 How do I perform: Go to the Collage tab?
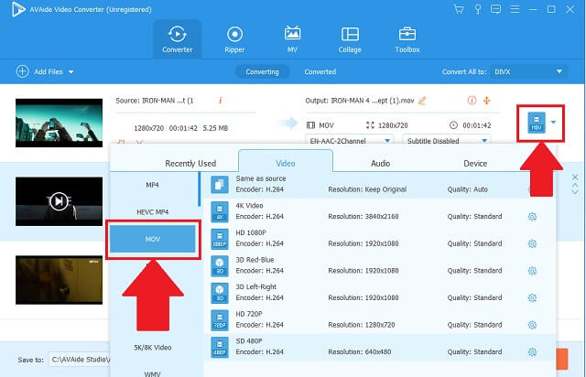[x=350, y=39]
